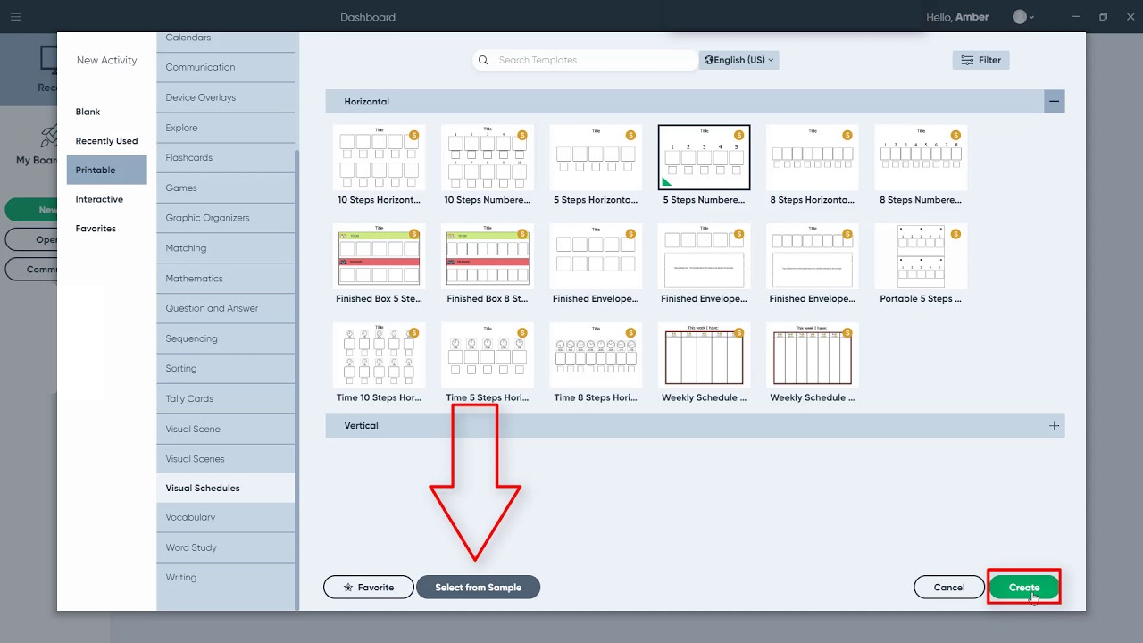Open the Explore category

coord(225,128)
